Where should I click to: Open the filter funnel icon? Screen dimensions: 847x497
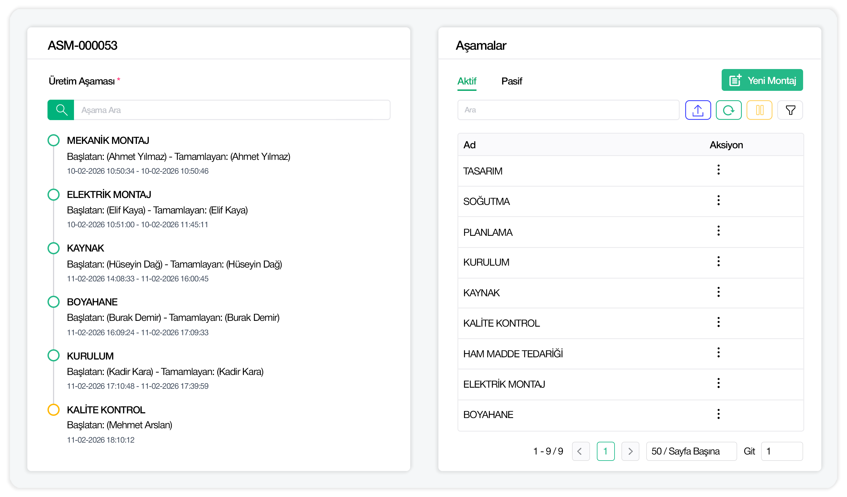click(790, 110)
